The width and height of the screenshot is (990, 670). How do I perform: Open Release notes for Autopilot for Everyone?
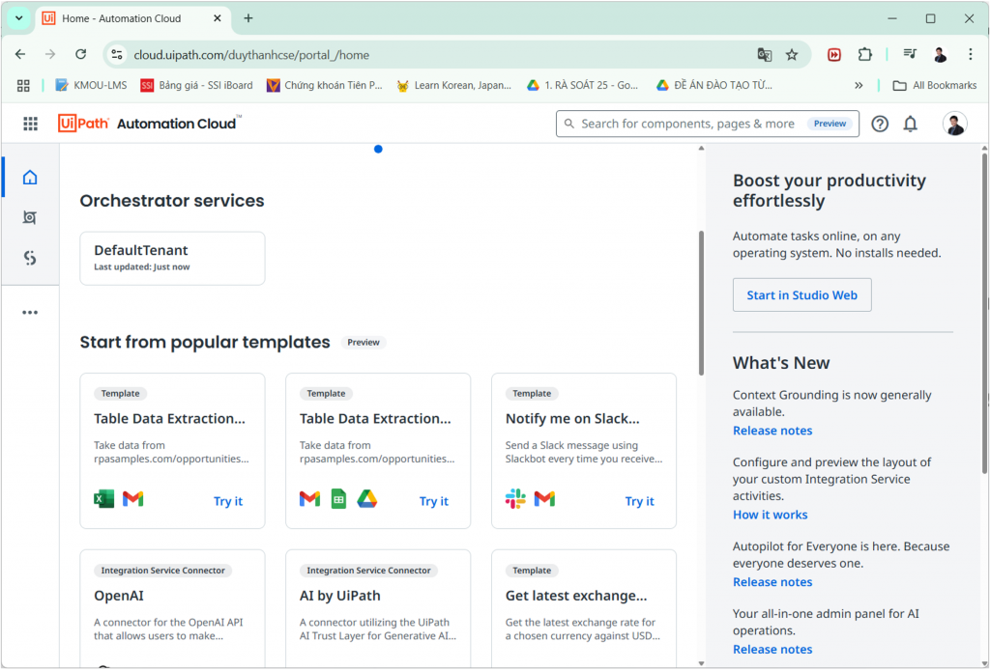coord(772,582)
